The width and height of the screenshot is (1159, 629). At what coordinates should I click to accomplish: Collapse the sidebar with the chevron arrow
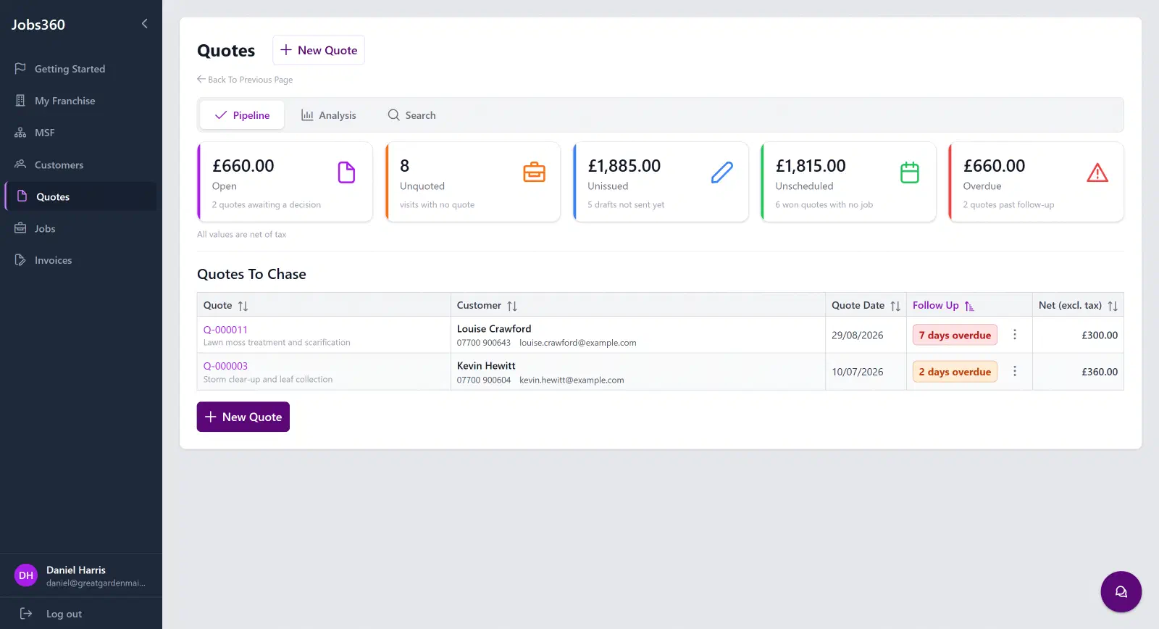(x=144, y=24)
